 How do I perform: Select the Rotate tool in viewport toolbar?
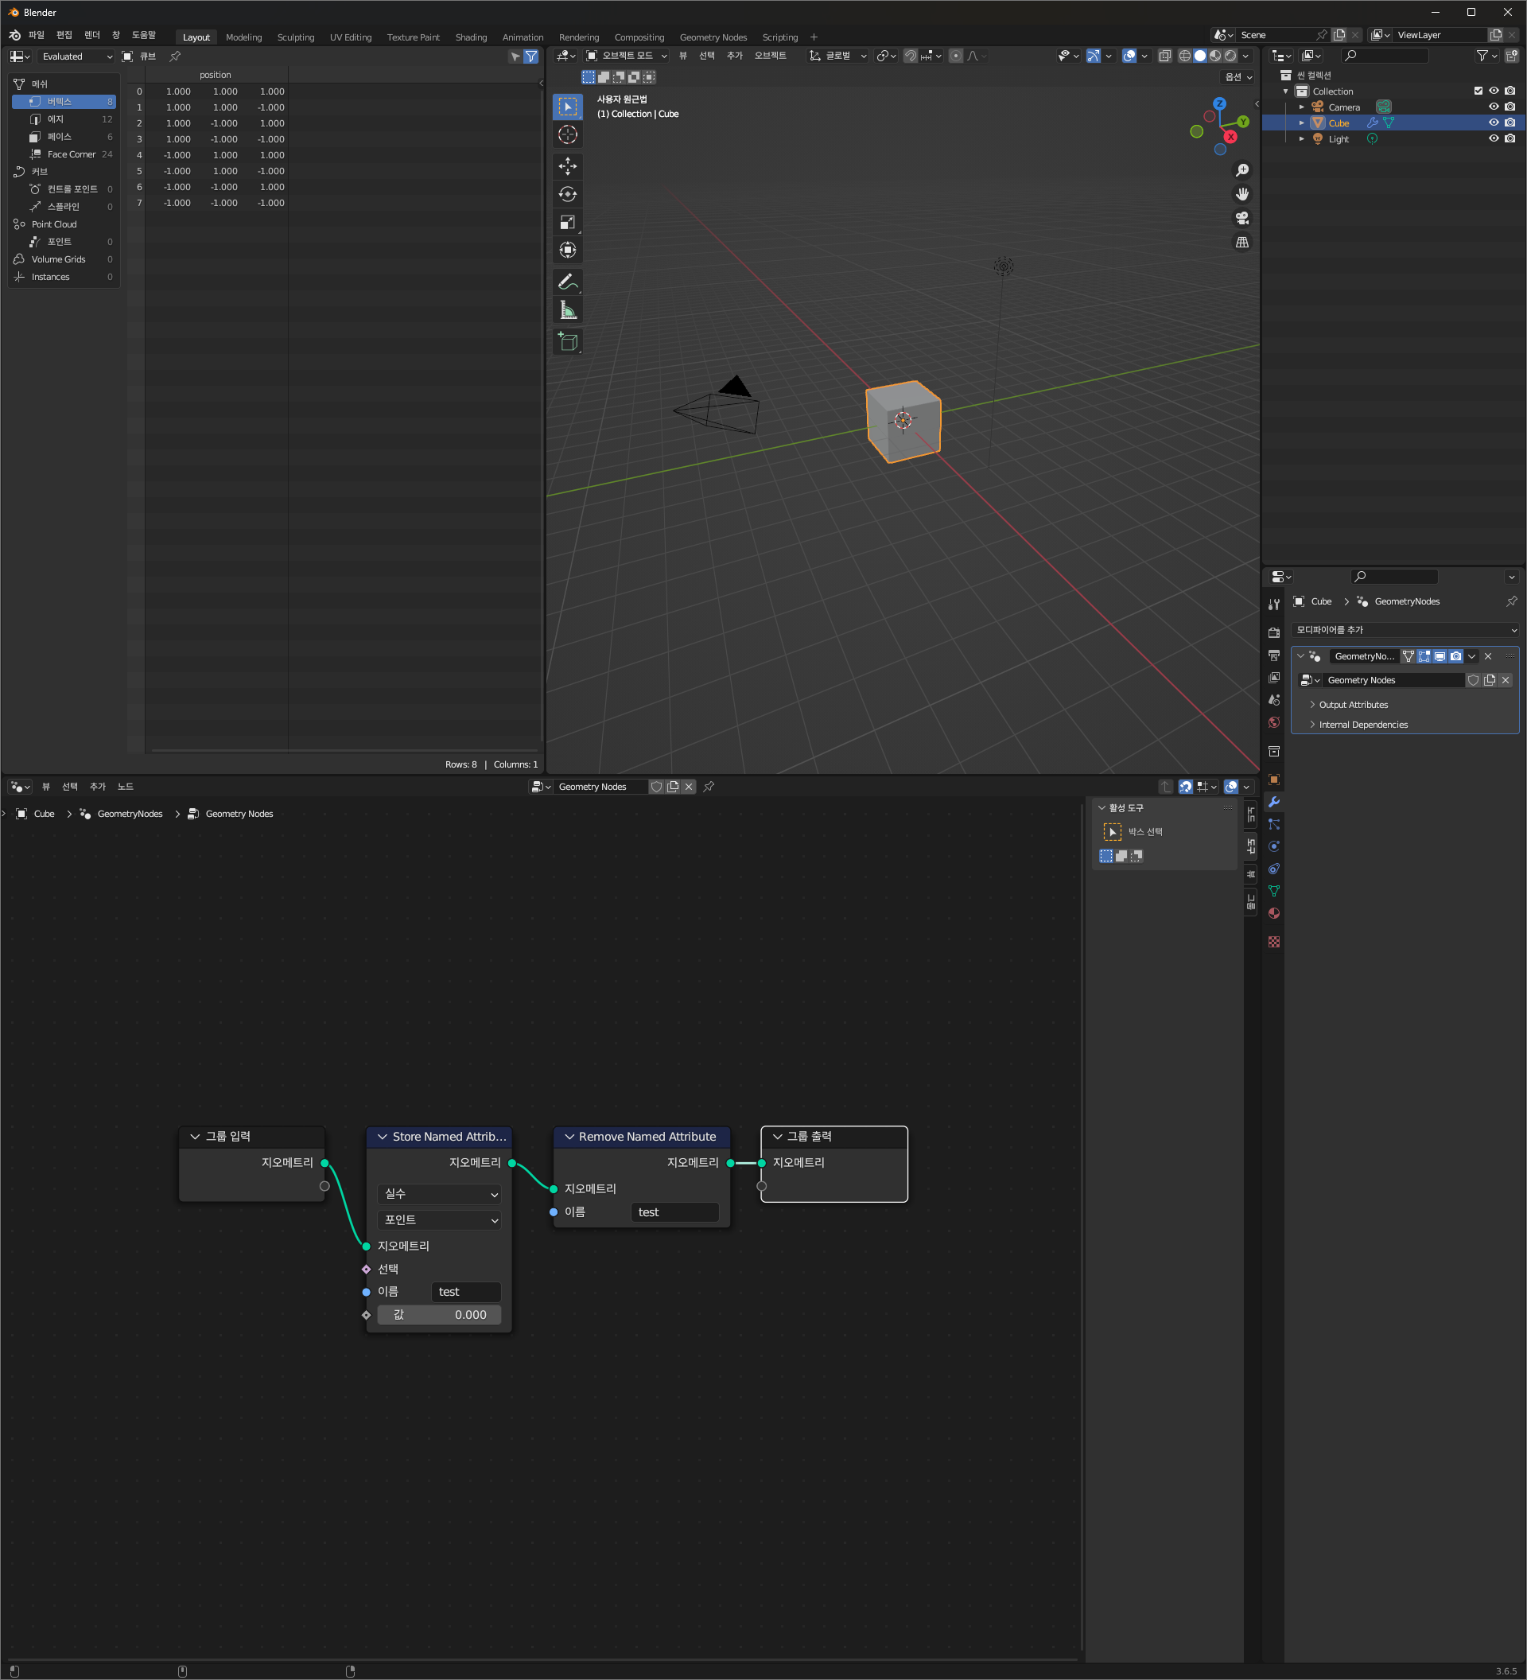point(567,194)
